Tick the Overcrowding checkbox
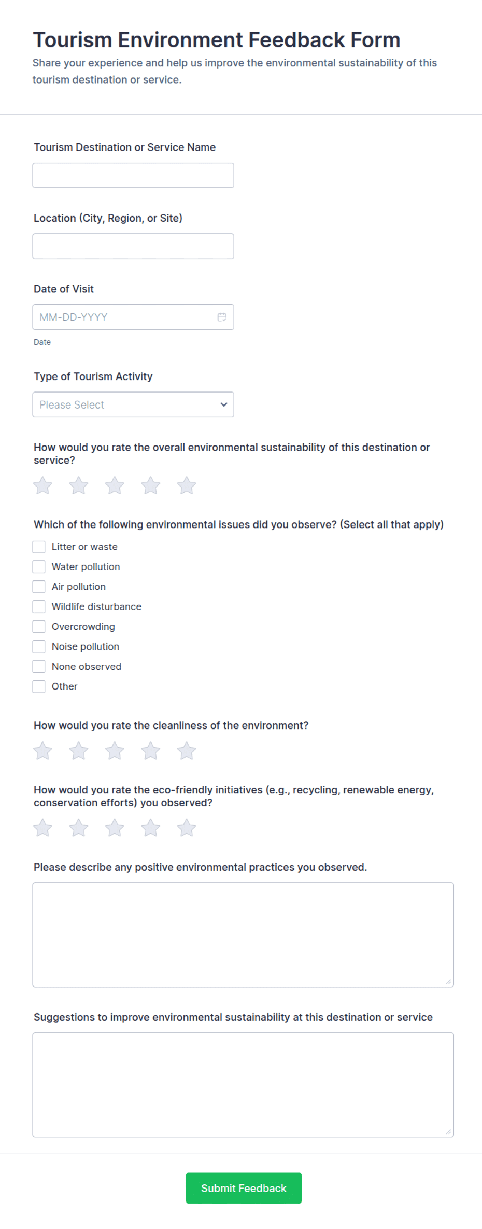482x1229 pixels. coord(39,626)
